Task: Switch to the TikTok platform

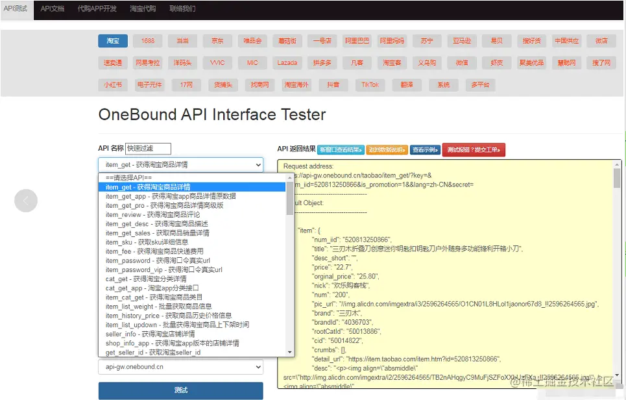Action: point(370,84)
